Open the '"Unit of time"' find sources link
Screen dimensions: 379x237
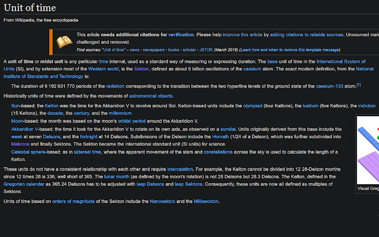coord(113,50)
